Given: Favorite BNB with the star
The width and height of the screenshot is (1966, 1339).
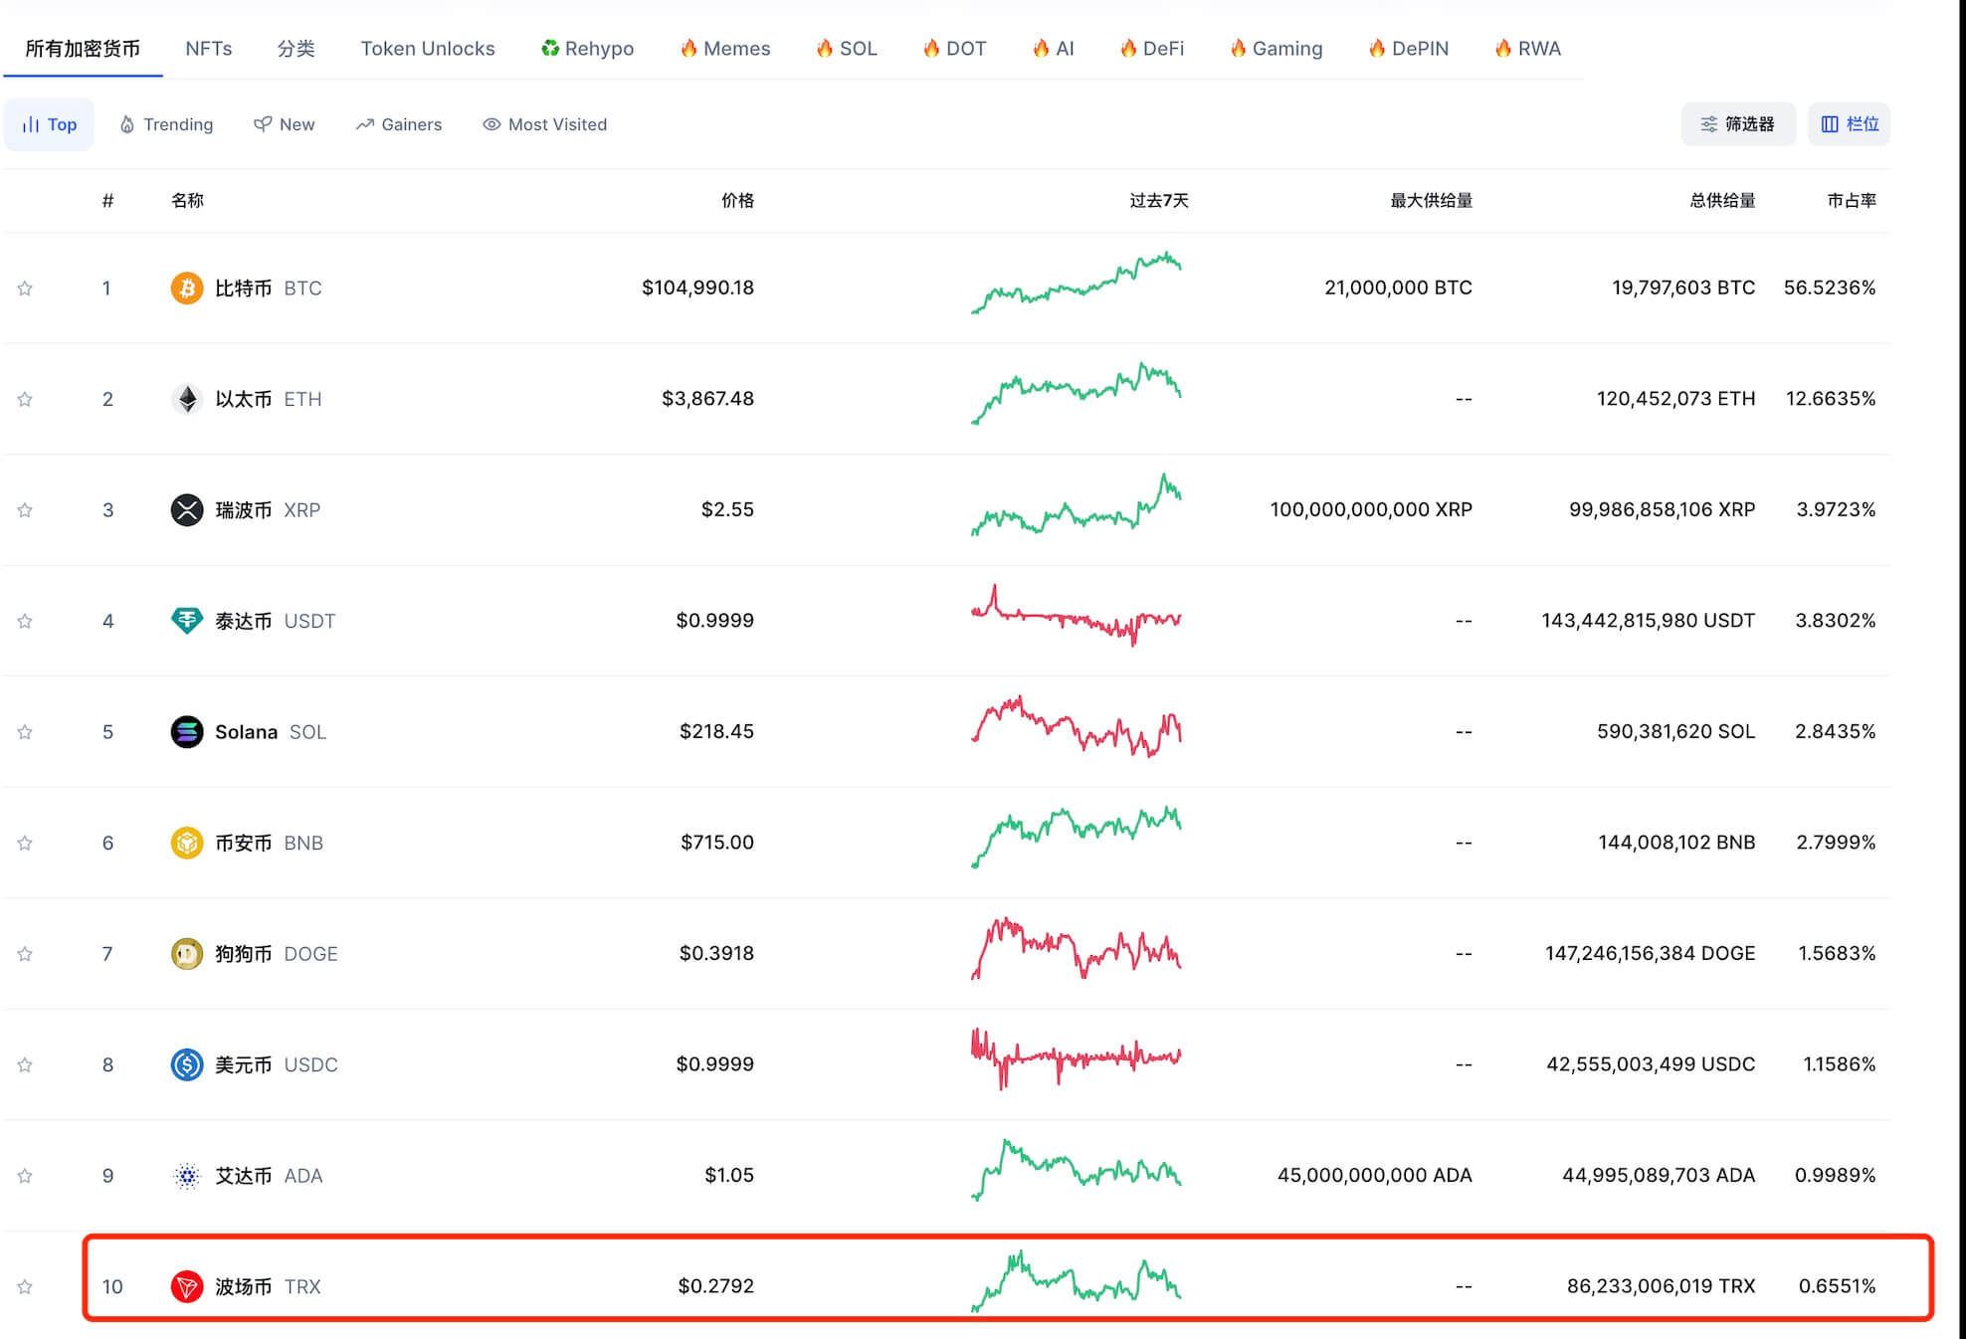Looking at the screenshot, I should tap(25, 843).
